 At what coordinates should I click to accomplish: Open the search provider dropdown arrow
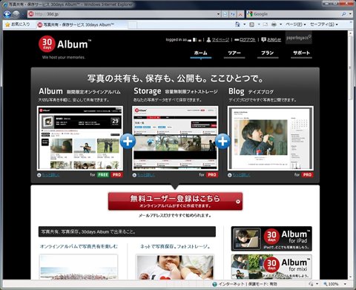pyautogui.click(x=350, y=14)
